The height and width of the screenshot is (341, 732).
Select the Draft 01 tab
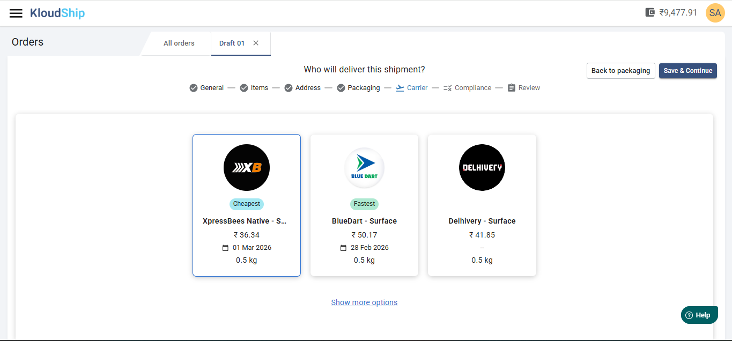[x=232, y=43]
